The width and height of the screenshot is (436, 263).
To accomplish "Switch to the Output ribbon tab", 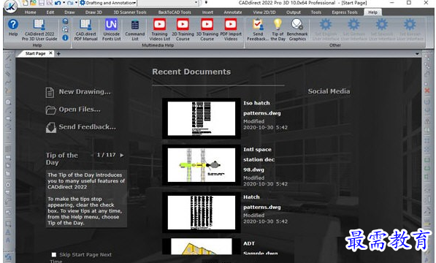I will pyautogui.click(x=294, y=12).
